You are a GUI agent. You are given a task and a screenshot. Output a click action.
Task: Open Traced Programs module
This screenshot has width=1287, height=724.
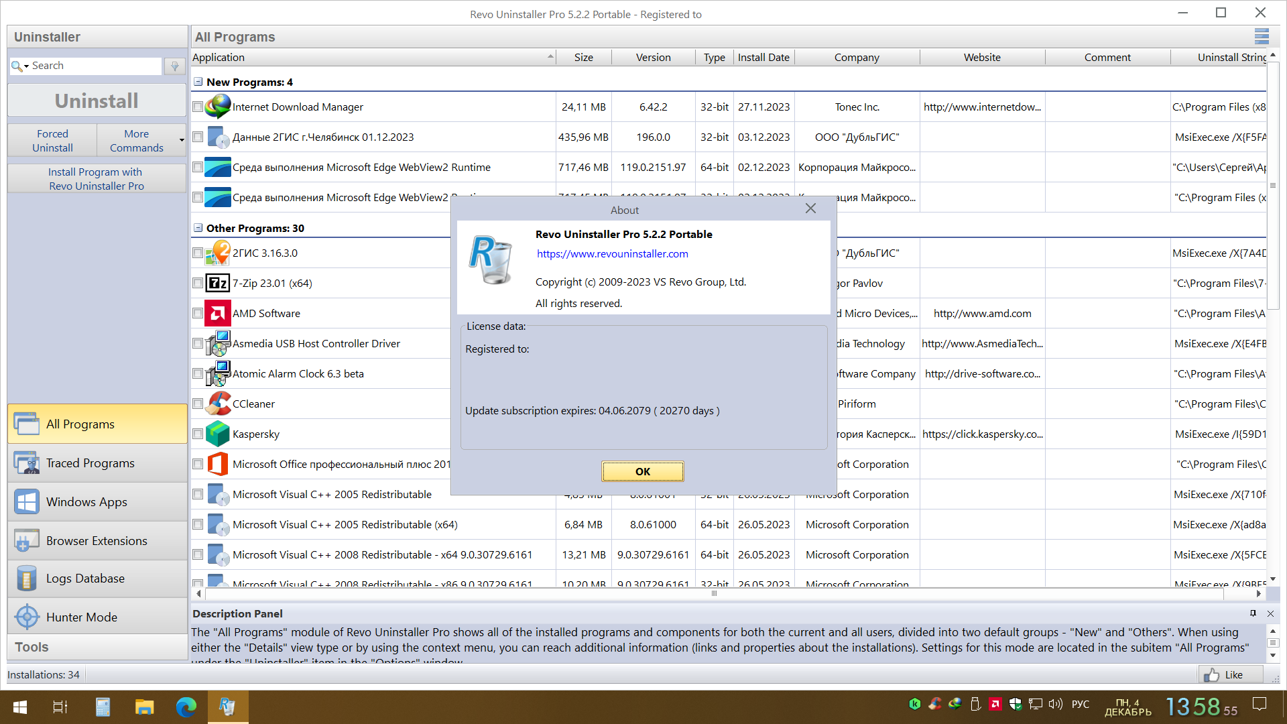coord(97,463)
